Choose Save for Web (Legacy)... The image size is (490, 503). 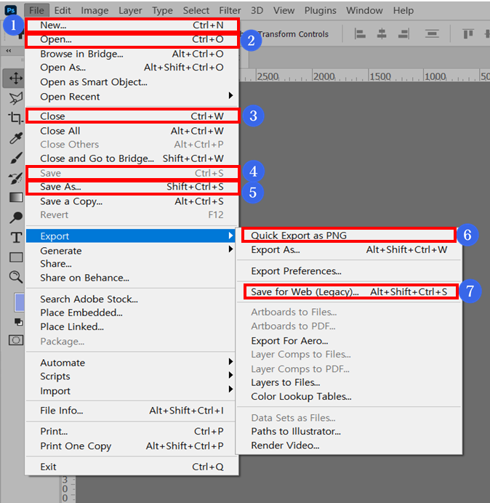tap(350, 291)
